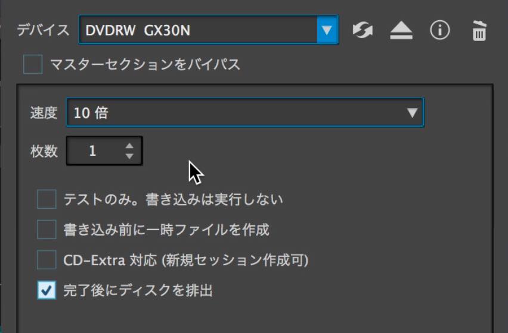Screen dimensions: 508x333
Task: Enable 書き込み前に一時ファイルを作成 checkbox
Action: point(47,230)
